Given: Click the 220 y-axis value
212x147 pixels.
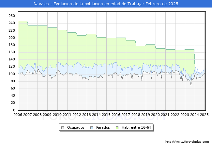Looking at the screenshot, I should coord(12,30).
